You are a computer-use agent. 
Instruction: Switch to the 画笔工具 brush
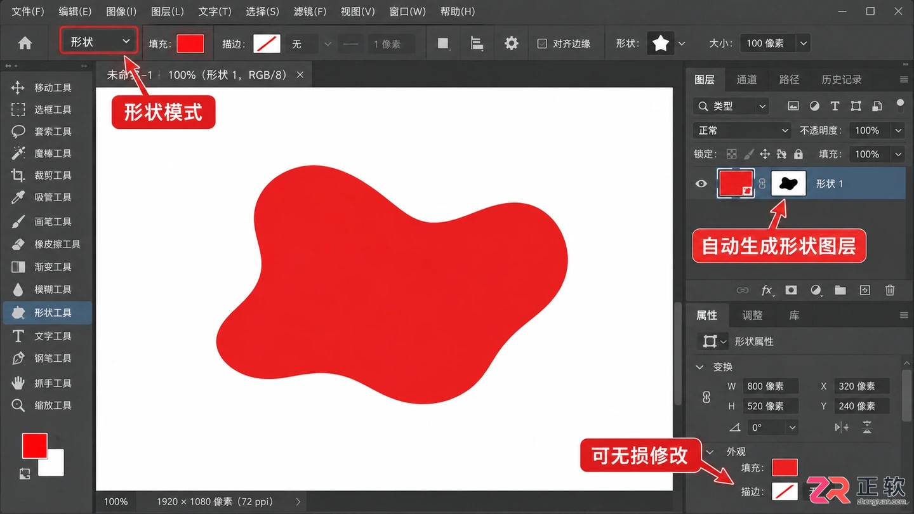pyautogui.click(x=42, y=221)
